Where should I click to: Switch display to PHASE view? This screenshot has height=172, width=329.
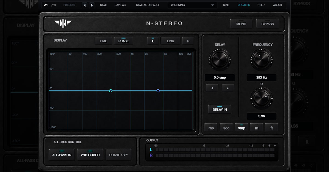[x=123, y=41]
